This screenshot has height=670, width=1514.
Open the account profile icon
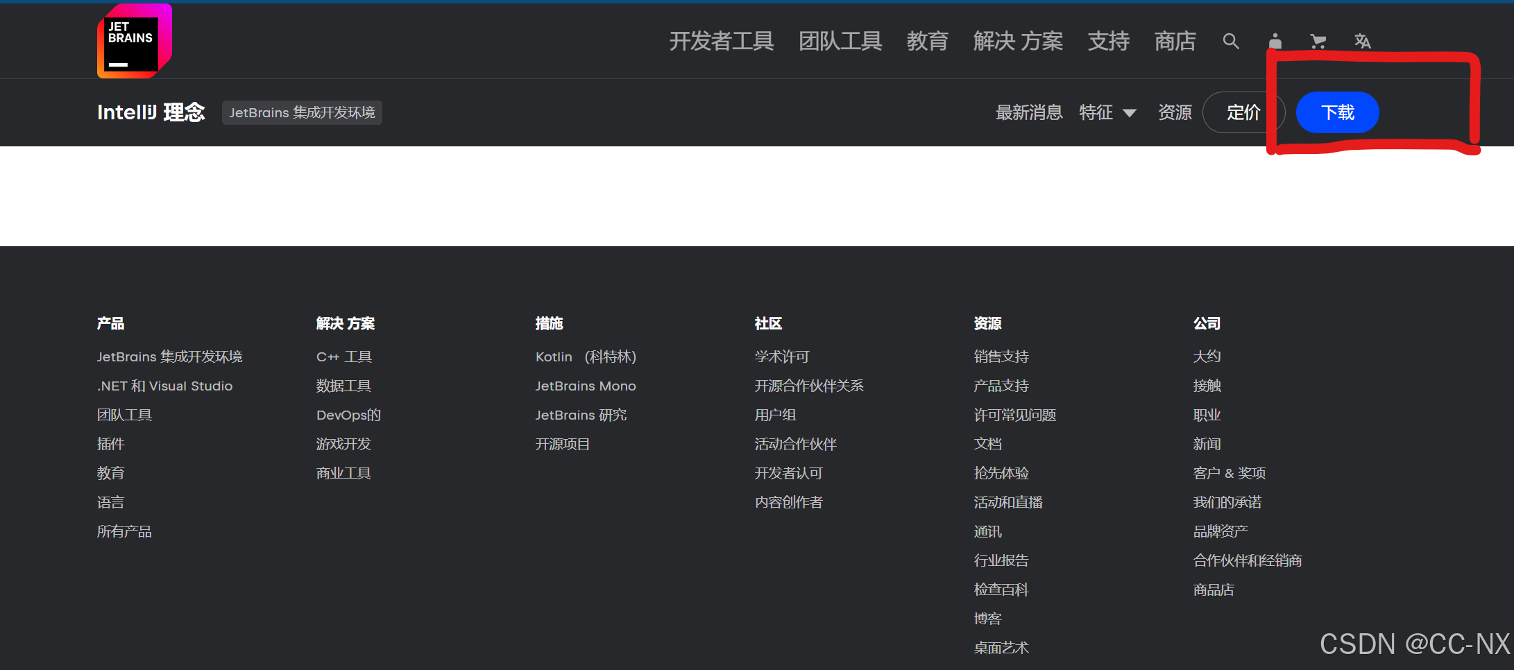1275,41
